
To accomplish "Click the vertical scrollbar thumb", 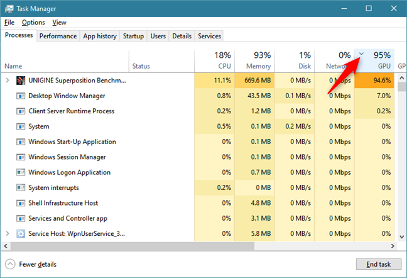I will click(401, 87).
